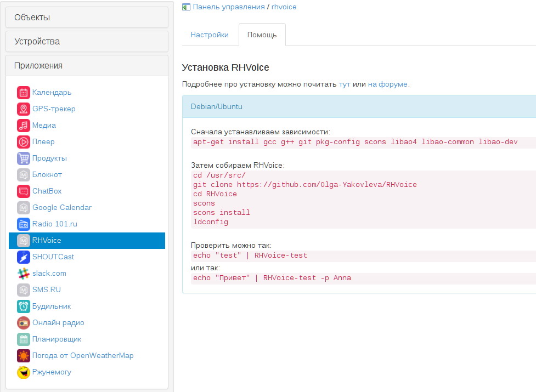Click the Products shopping cart icon

23,158
